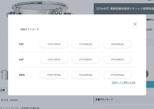The width and height of the screenshot is (154, 109).
Task: Click the CTH SUS304 specification row
Action: 10,100
